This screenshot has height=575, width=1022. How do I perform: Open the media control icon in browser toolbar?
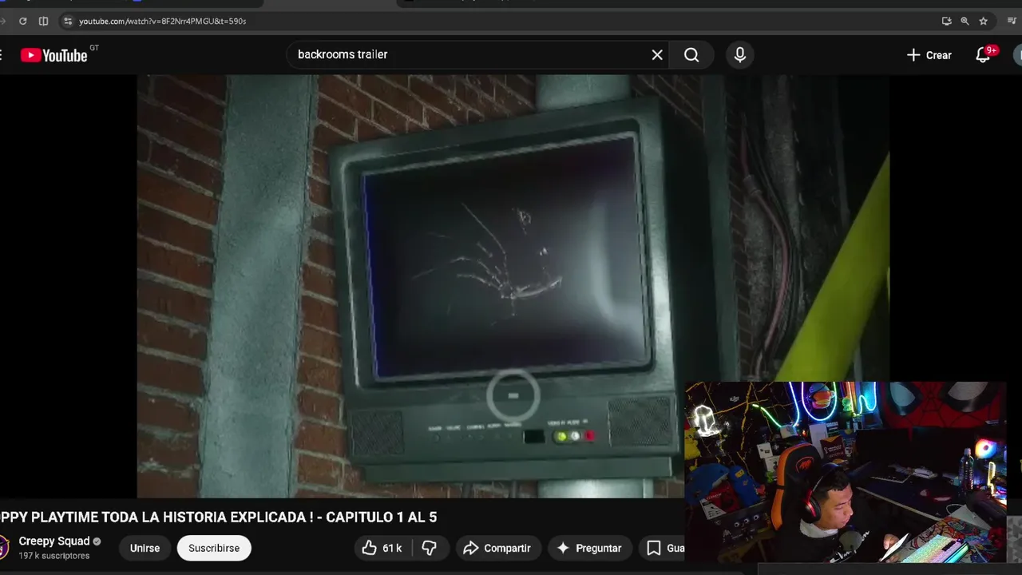1012,21
